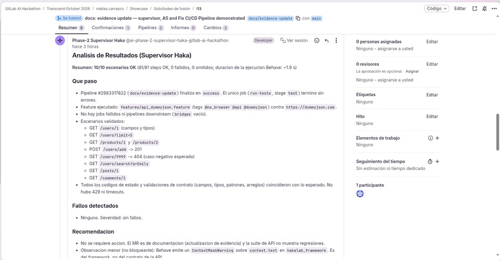Open docs/evidence-update branch link

pos(270,19)
